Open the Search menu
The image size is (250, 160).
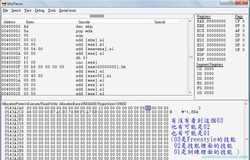tap(16, 10)
